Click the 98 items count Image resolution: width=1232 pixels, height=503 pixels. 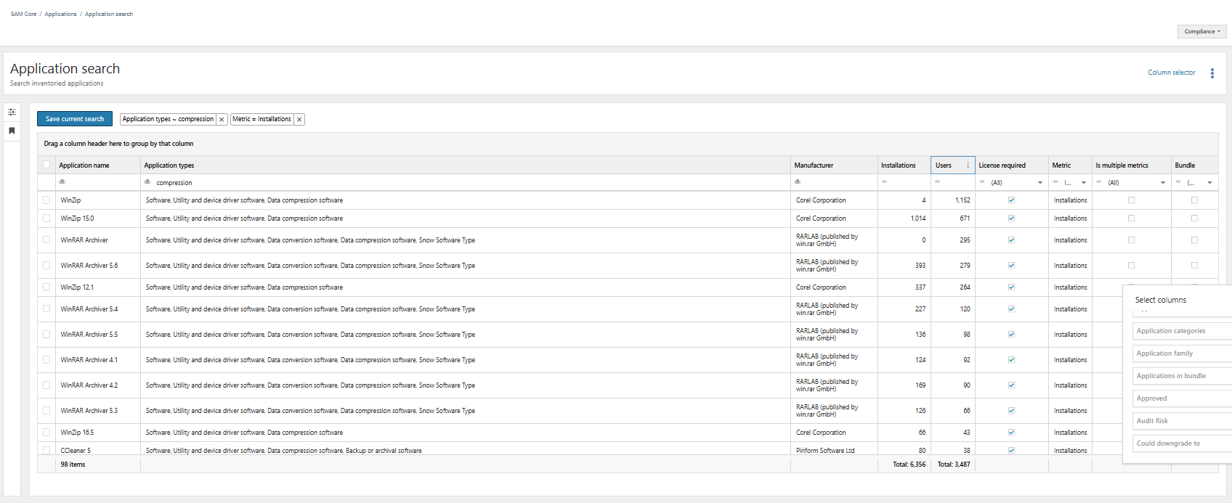point(73,465)
